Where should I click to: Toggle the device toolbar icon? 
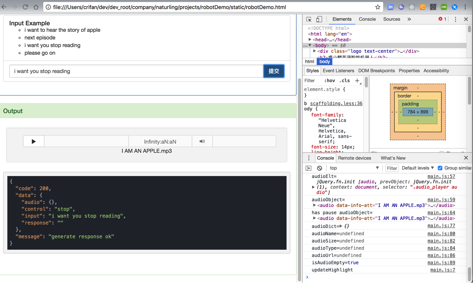pos(319,19)
